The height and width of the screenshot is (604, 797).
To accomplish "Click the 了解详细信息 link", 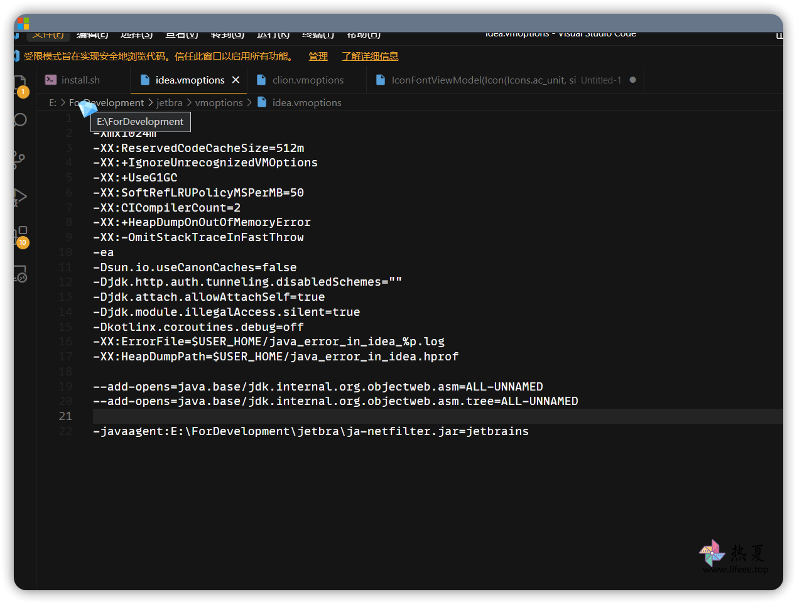I will click(370, 57).
